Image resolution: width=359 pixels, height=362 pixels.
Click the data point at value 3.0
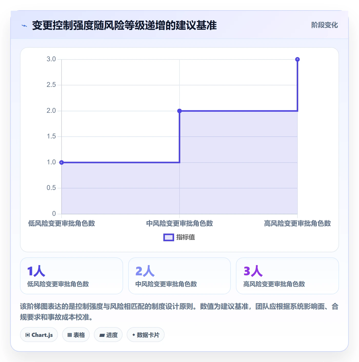click(x=297, y=59)
